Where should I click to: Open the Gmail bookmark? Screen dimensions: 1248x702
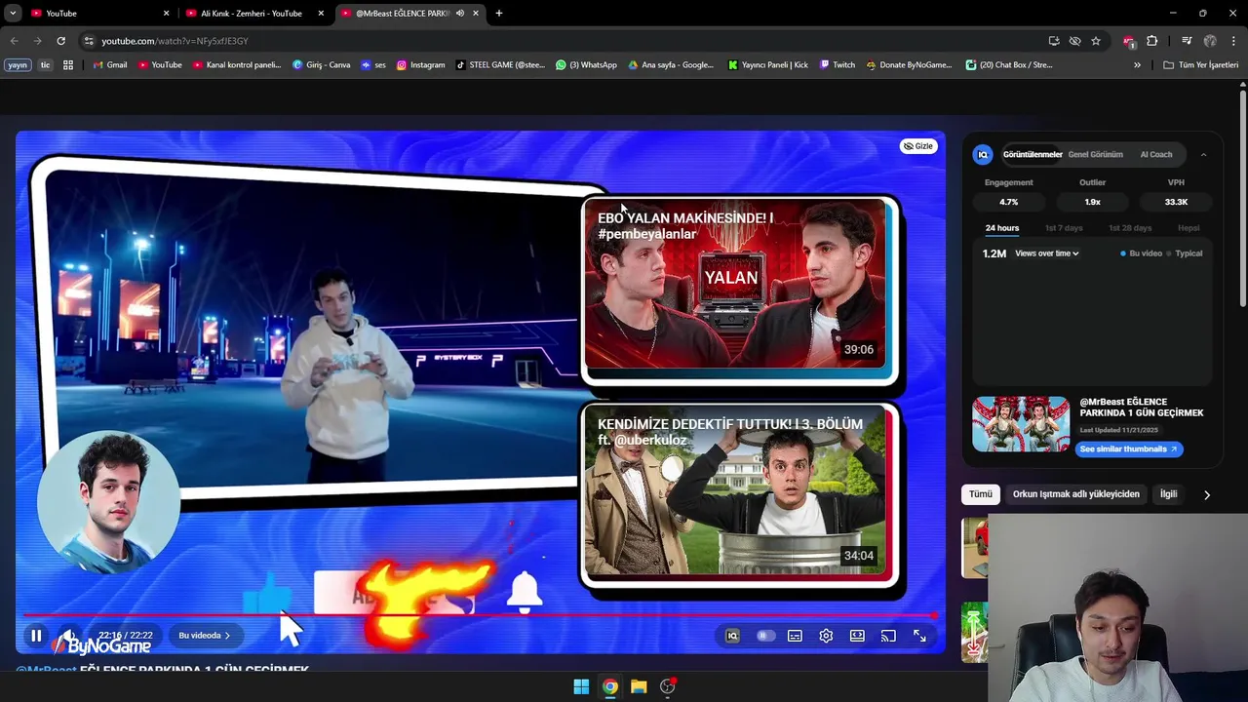(109, 65)
